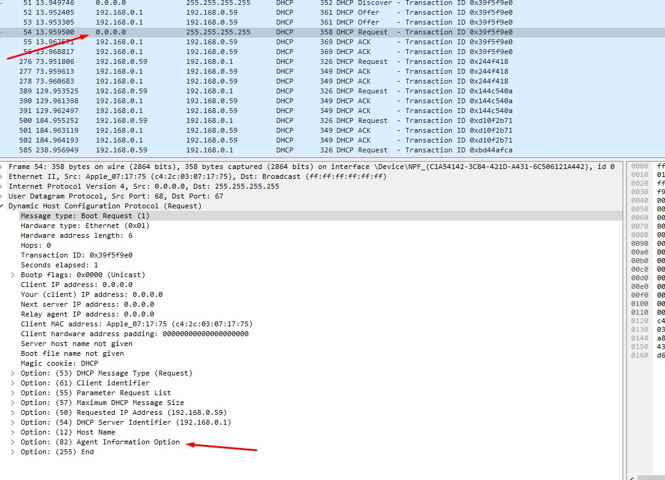Select packet 585 DHCP Request row
Viewport: 665px width, 480px height.
(333, 150)
